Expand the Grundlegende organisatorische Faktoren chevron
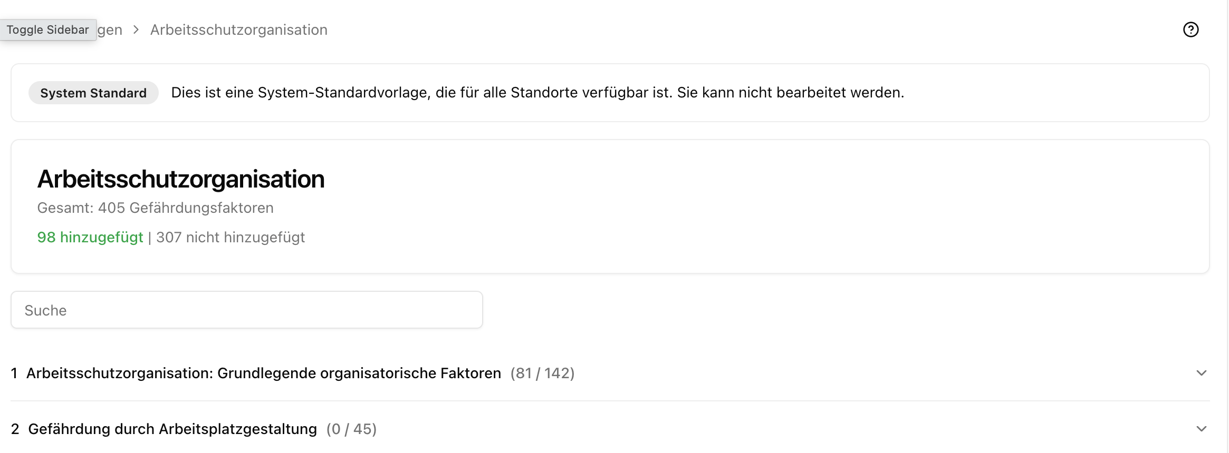 (1201, 373)
